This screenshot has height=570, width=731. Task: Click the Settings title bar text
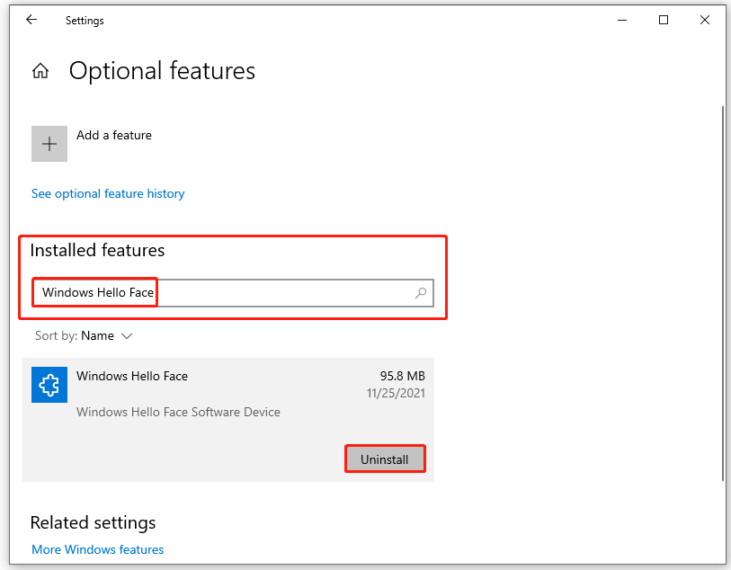point(85,20)
